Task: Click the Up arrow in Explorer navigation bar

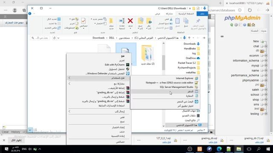Action: (x=189, y=38)
